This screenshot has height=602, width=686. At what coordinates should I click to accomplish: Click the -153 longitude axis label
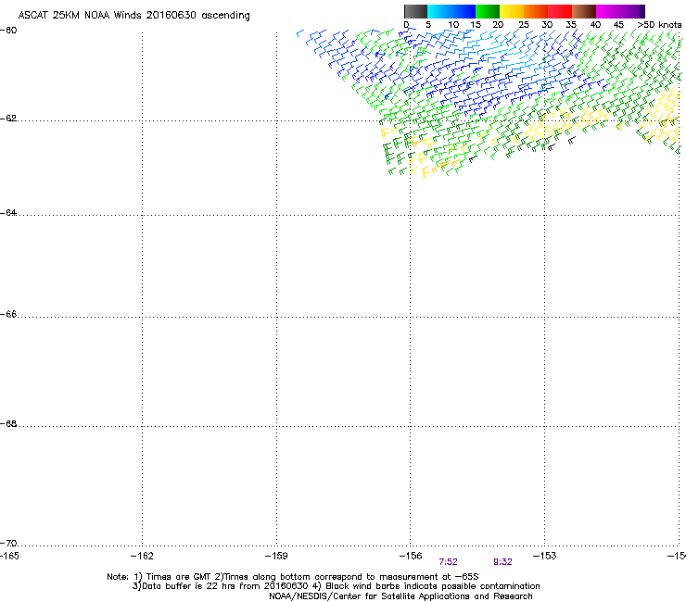tap(545, 556)
